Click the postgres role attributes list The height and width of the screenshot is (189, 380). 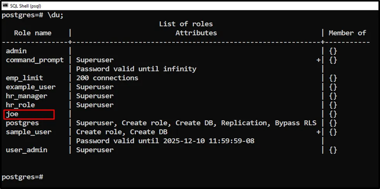196,123
